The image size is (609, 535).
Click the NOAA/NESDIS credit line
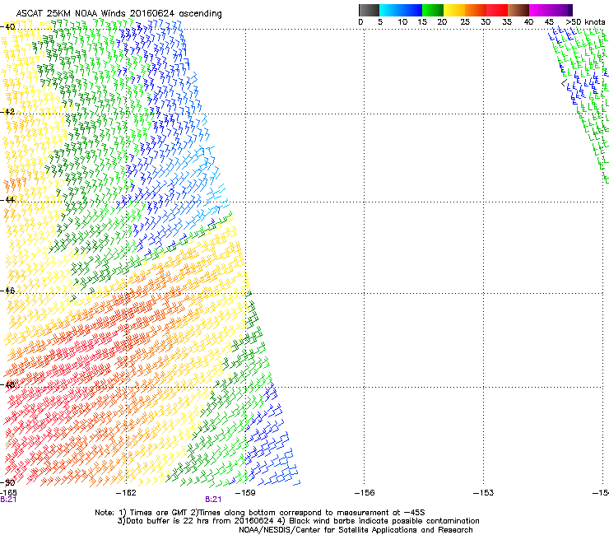click(x=356, y=530)
